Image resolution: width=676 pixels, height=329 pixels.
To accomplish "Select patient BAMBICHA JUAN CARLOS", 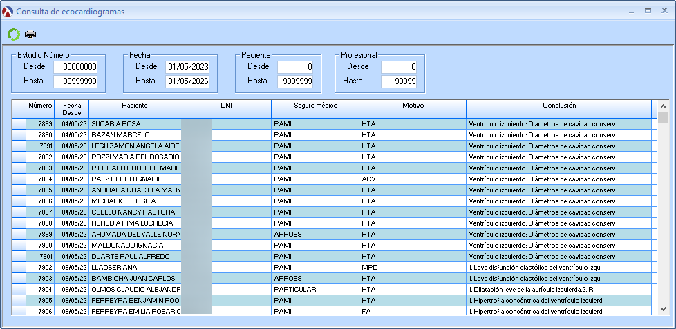I will coord(133,278).
